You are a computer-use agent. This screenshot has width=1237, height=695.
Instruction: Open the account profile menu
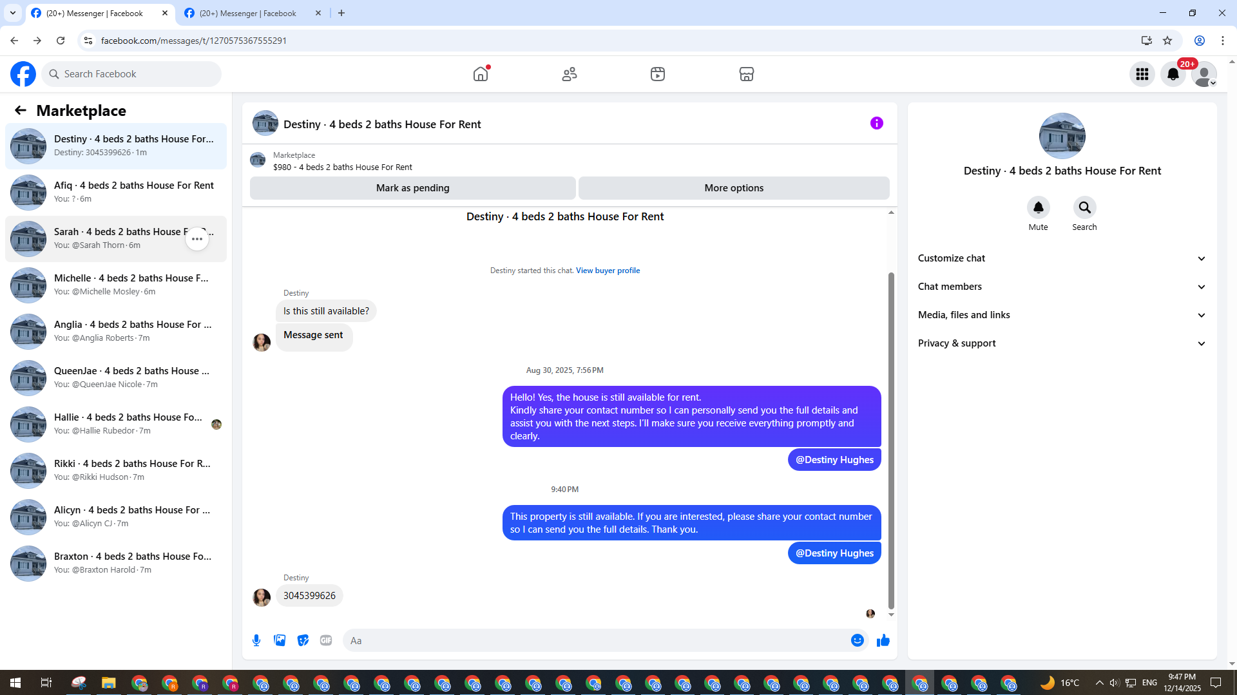coord(1204,74)
